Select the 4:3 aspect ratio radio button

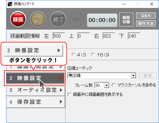[73, 55]
